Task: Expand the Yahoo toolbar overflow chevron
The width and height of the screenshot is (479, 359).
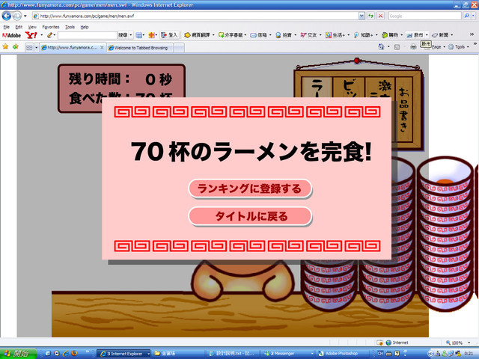Action: coord(472,35)
